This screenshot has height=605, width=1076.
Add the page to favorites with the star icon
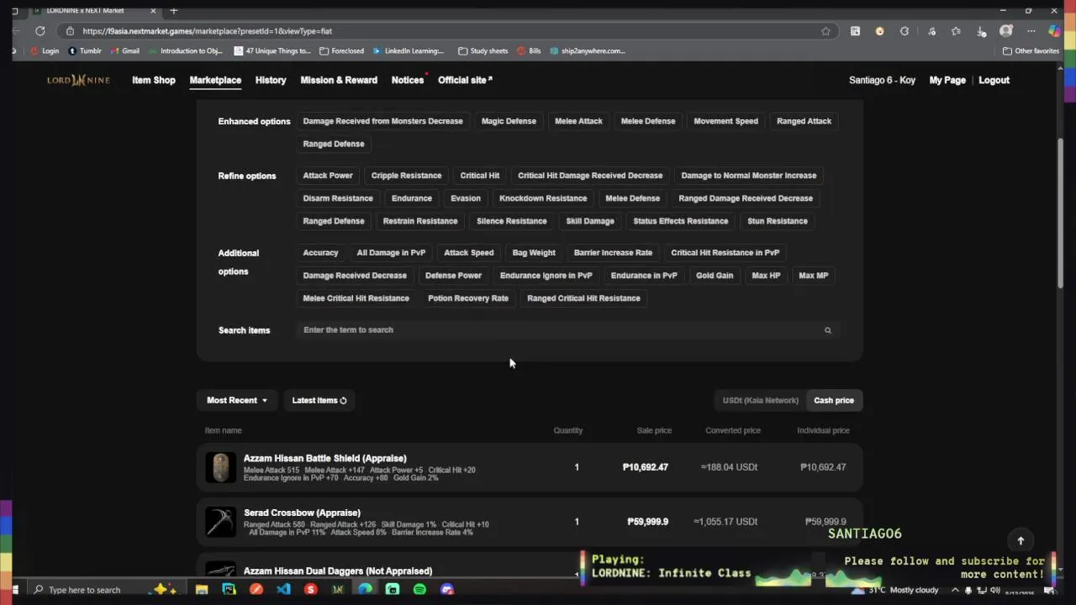point(825,31)
